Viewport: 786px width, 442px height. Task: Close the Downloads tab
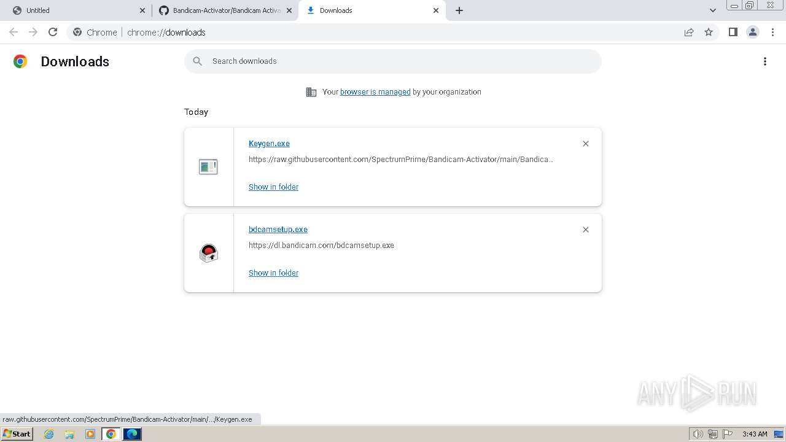coord(436,10)
